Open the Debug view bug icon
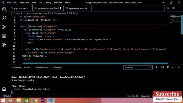The width and height of the screenshot is (183, 103). coord(4,36)
